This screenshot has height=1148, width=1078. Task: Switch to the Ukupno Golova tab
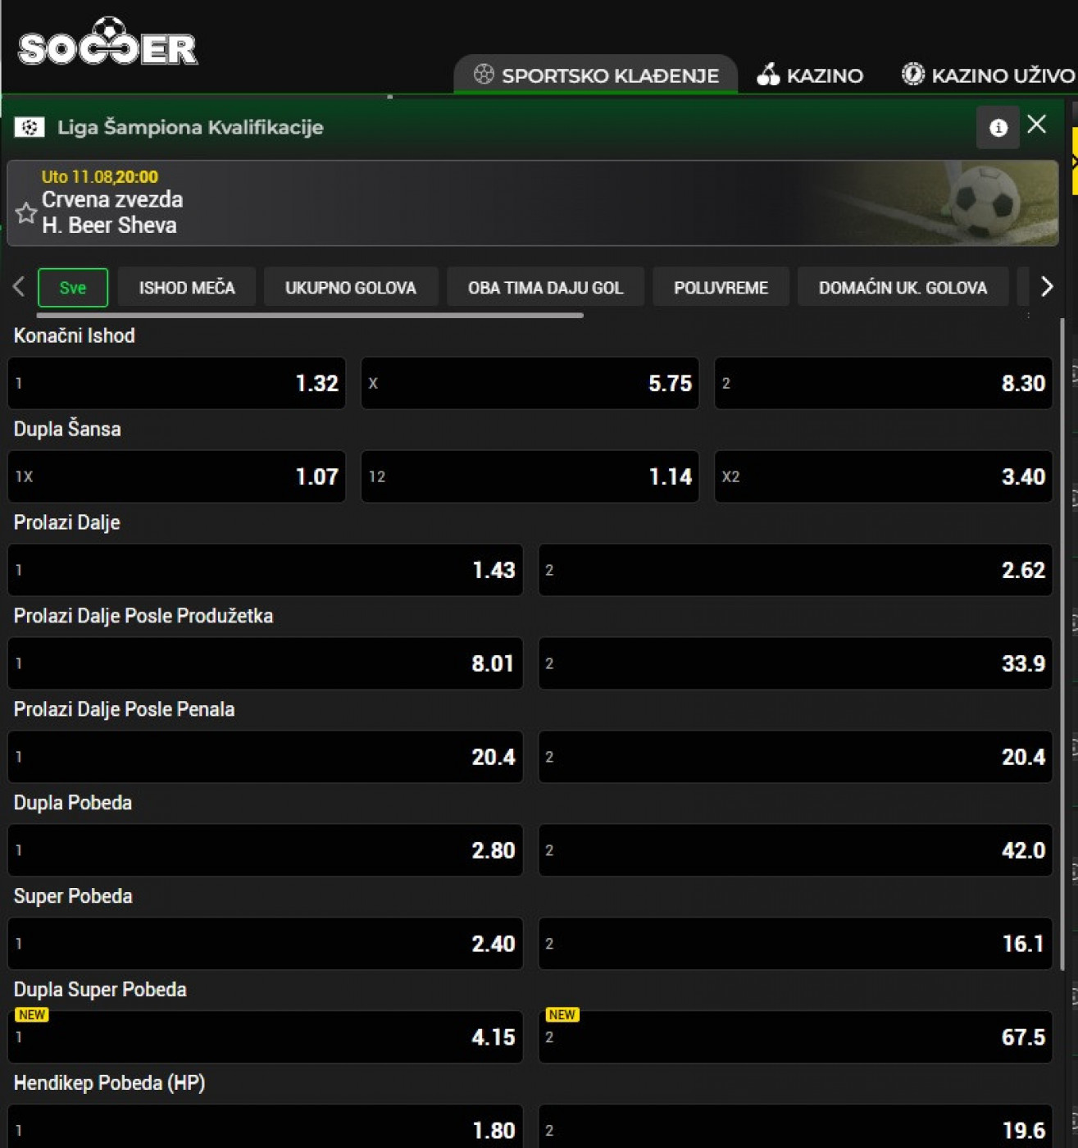(351, 288)
